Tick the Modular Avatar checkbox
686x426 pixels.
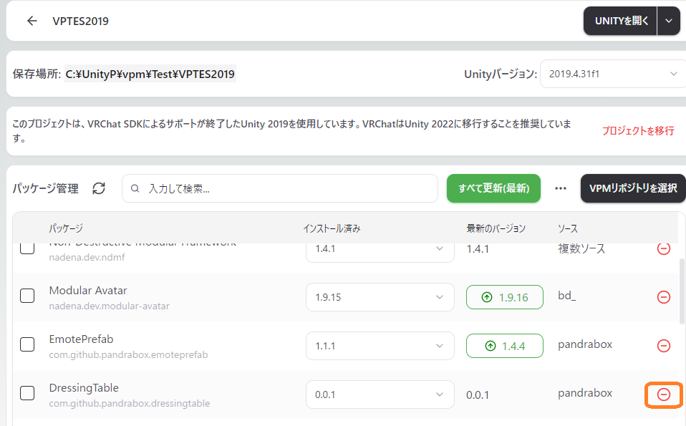[27, 296]
